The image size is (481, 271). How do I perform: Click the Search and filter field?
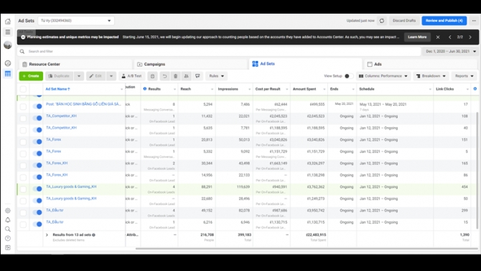[x=219, y=51]
